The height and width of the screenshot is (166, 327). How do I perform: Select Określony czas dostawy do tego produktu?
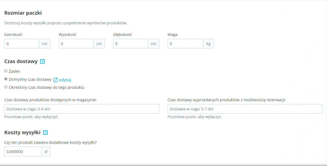coord(6,87)
